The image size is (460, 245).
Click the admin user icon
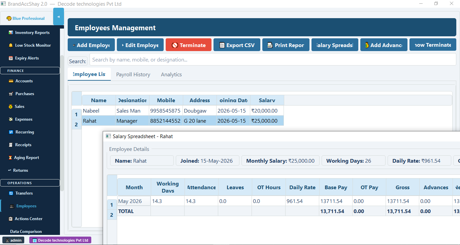point(7,240)
